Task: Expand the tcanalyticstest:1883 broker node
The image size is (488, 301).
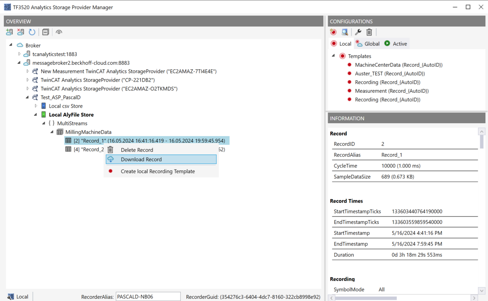Action: pyautogui.click(x=20, y=54)
